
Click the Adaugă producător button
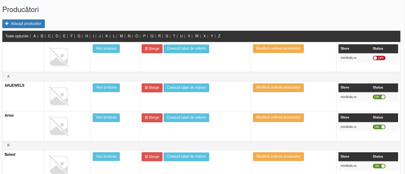click(24, 24)
